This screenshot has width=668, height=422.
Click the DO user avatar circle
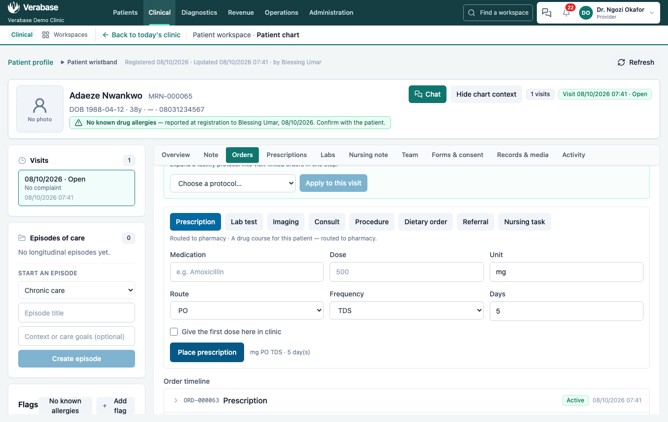pyautogui.click(x=586, y=13)
